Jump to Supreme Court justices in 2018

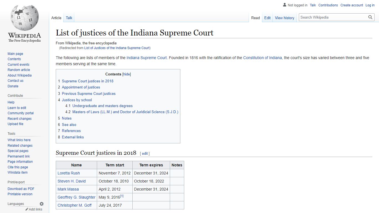pos(88,81)
